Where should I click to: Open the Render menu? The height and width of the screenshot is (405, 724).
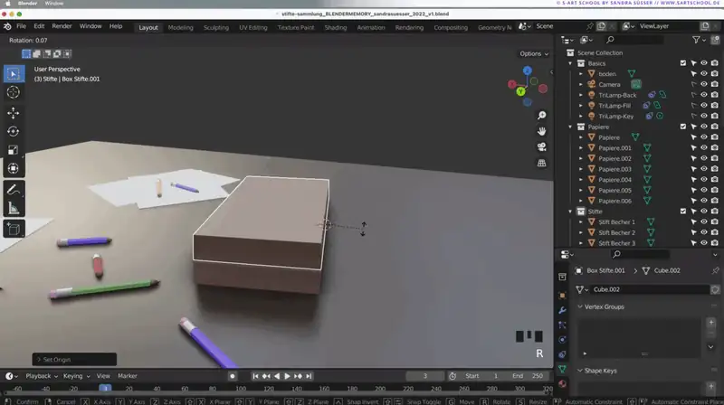pos(62,26)
